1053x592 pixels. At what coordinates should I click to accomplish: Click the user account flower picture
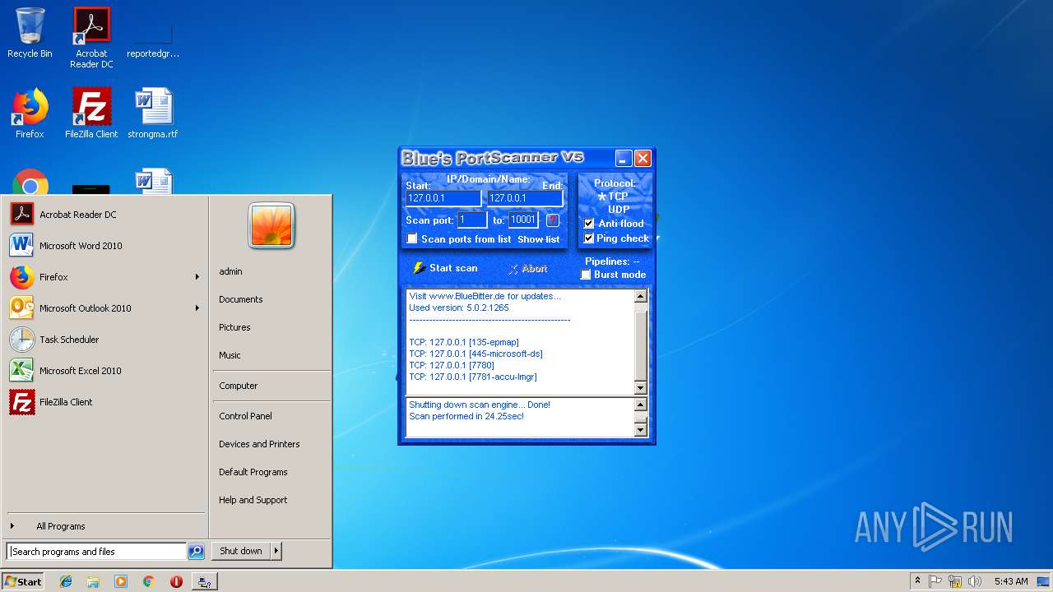(271, 225)
